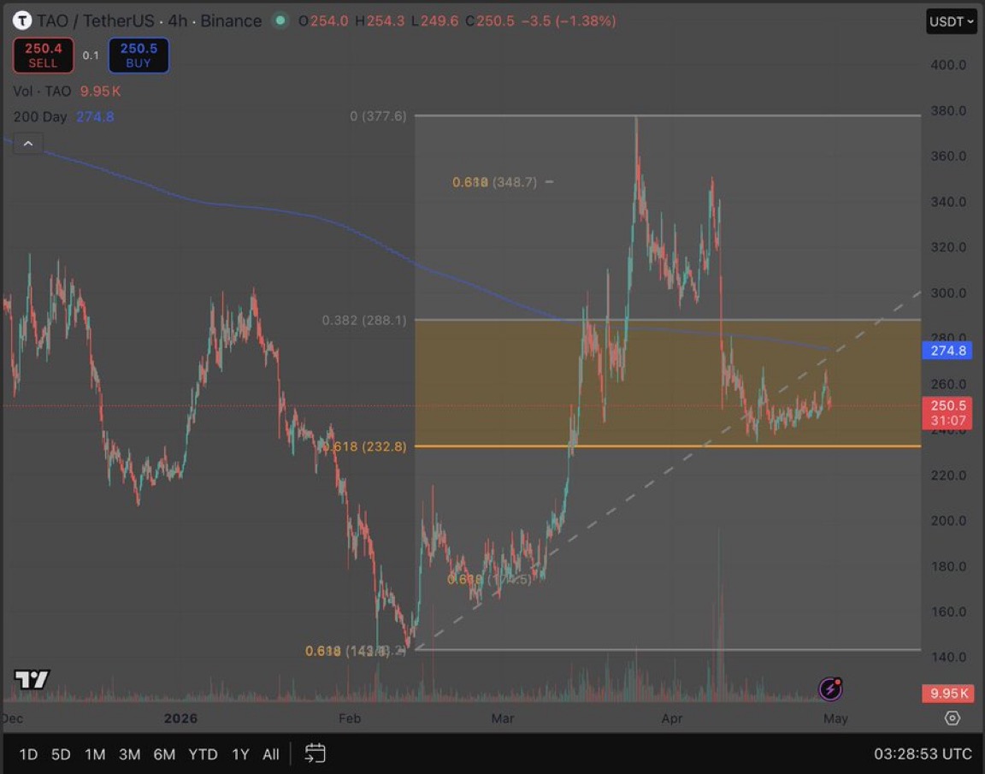This screenshot has height=774, width=985.
Task: Click the 0.618 (348.7) Fibonacci label
Action: (x=494, y=182)
